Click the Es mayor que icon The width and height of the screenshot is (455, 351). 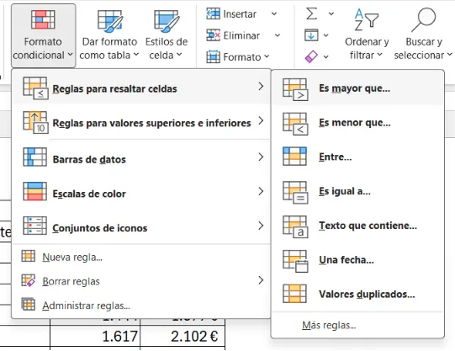pyautogui.click(x=295, y=89)
